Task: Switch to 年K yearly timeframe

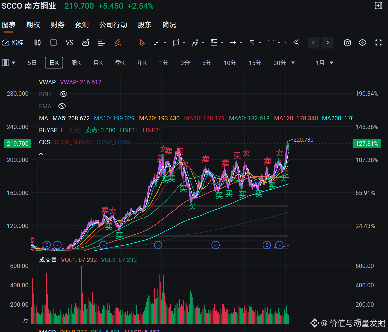Action: coord(142,63)
